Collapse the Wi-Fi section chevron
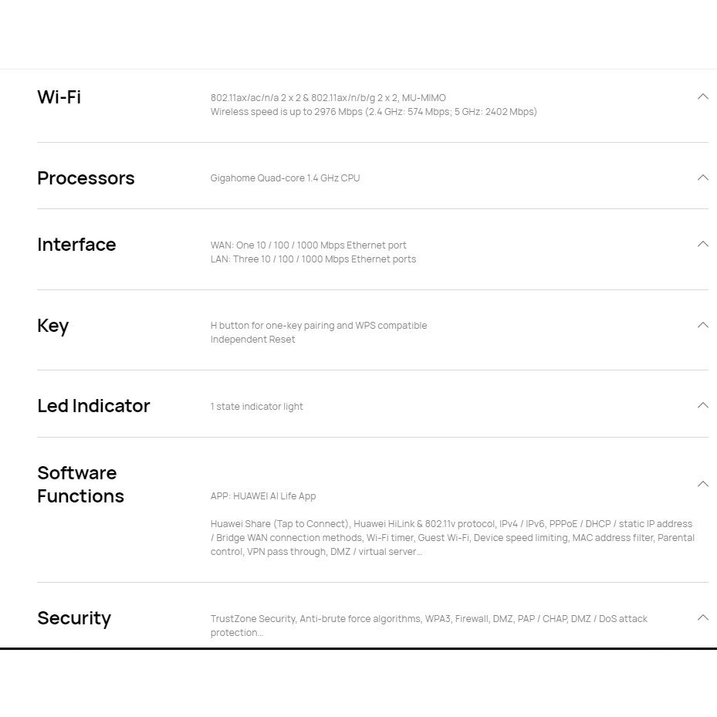717x717 pixels. (702, 96)
